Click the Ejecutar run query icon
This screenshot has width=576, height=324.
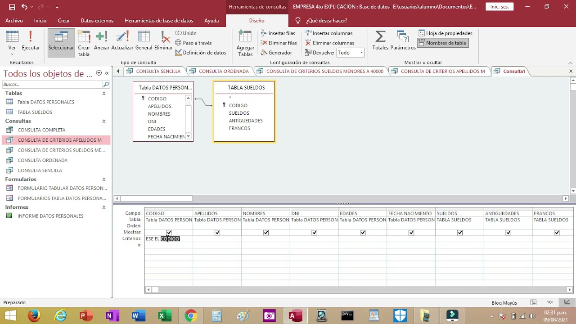tap(31, 40)
